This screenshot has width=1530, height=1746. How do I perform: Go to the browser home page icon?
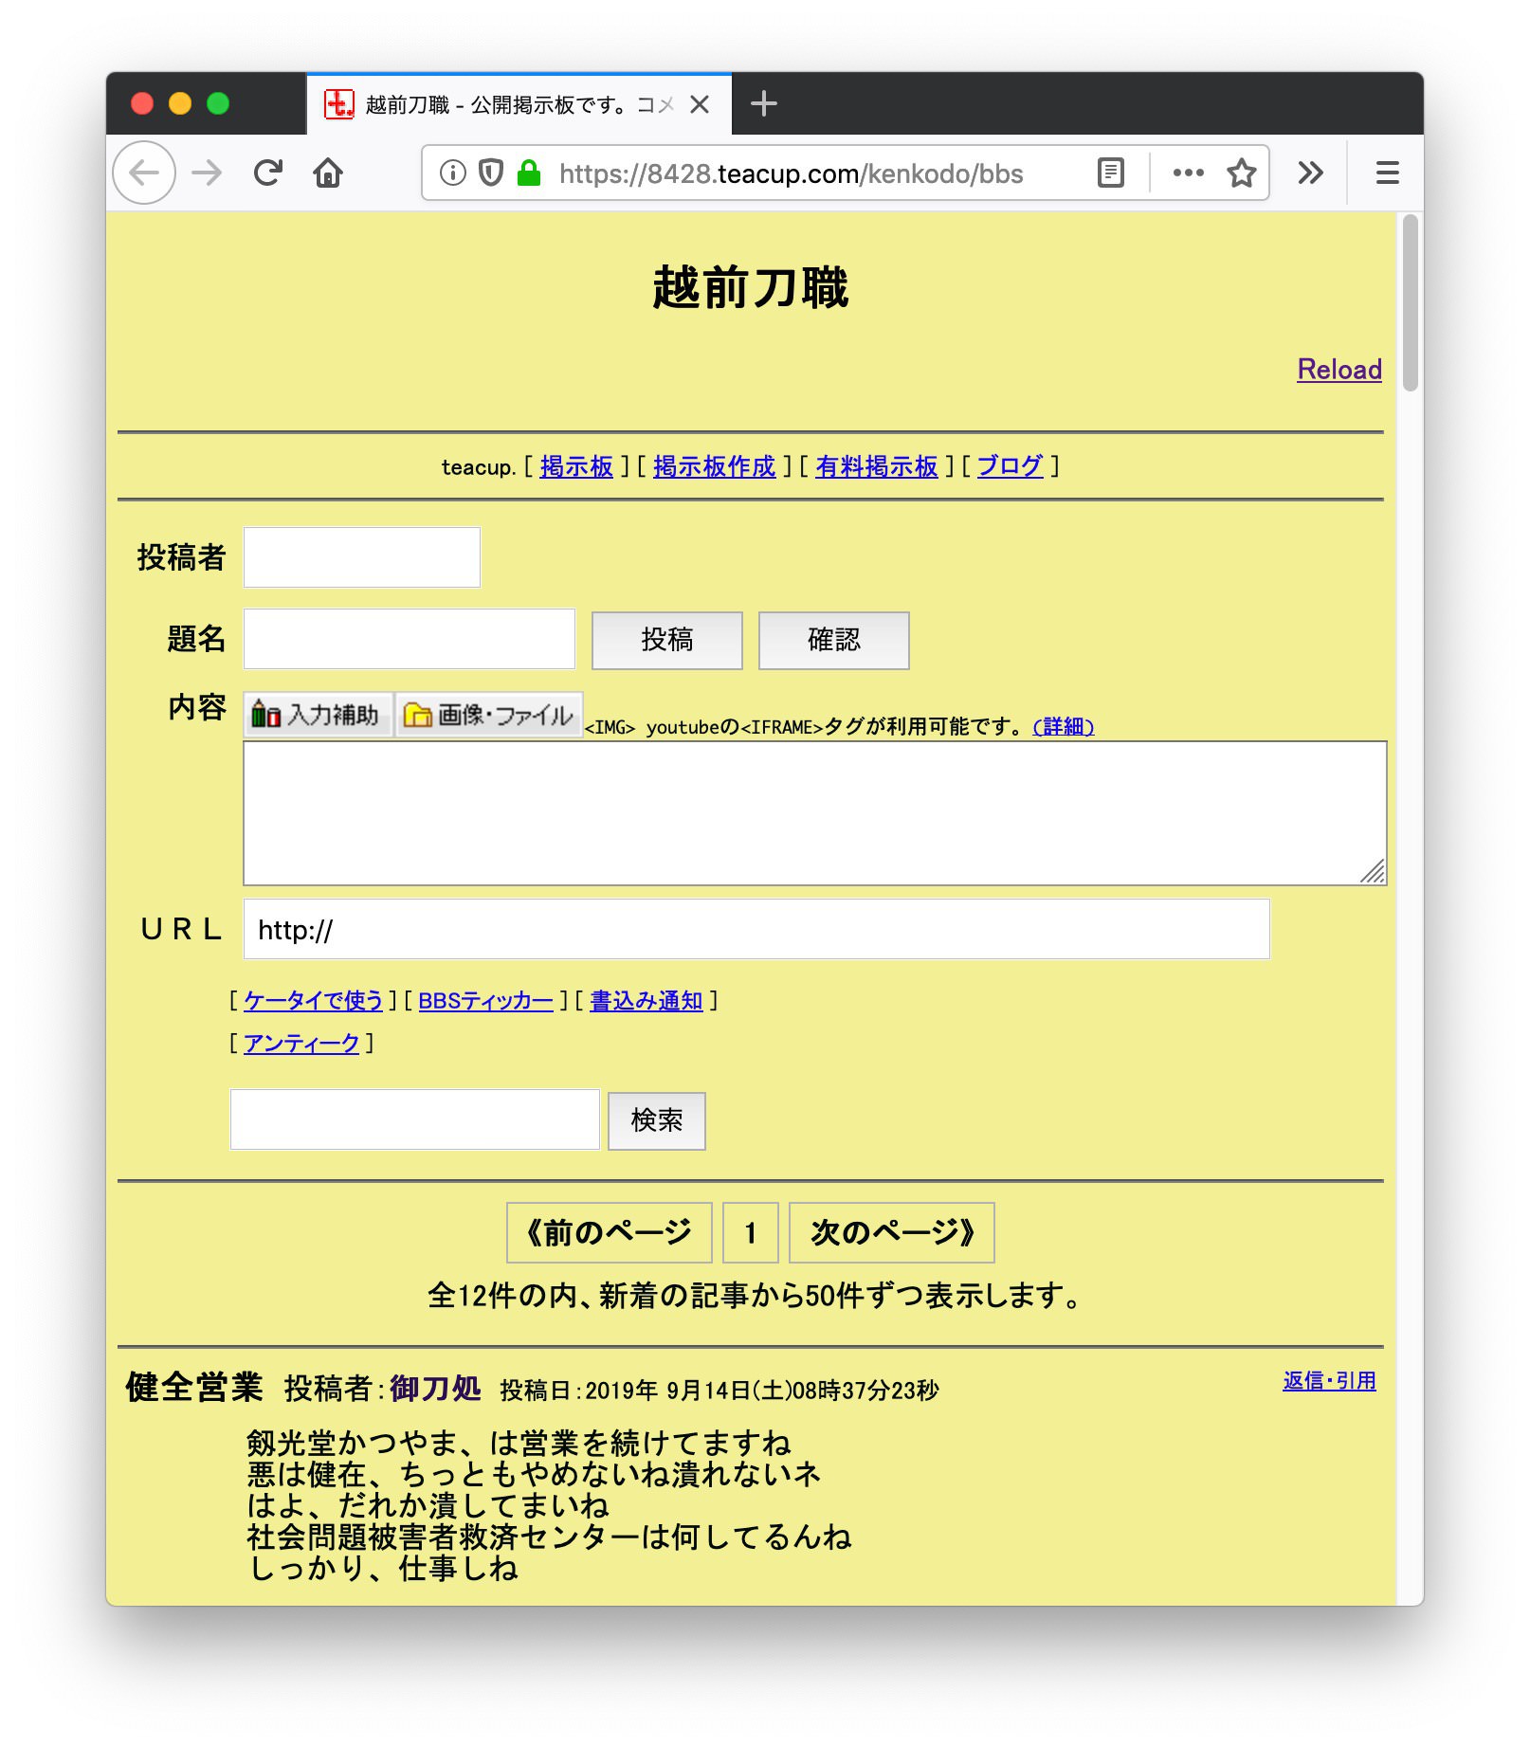(328, 173)
